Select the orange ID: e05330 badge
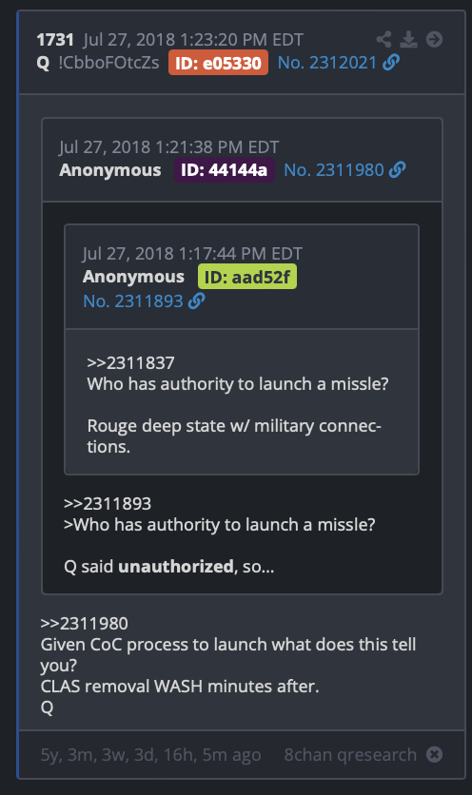The width and height of the screenshot is (472, 795). 218,63
